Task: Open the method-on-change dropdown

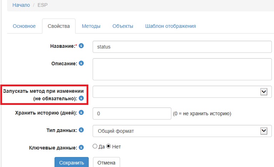Action: click(182, 92)
